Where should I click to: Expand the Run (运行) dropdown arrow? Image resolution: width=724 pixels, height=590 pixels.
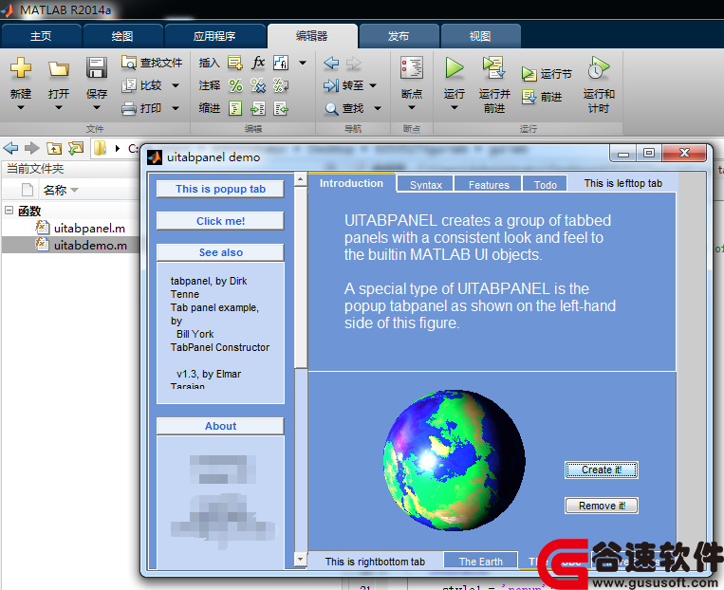click(455, 107)
